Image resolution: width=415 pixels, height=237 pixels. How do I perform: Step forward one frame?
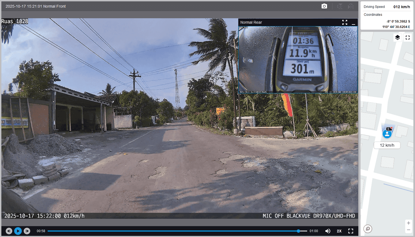[x=27, y=231]
